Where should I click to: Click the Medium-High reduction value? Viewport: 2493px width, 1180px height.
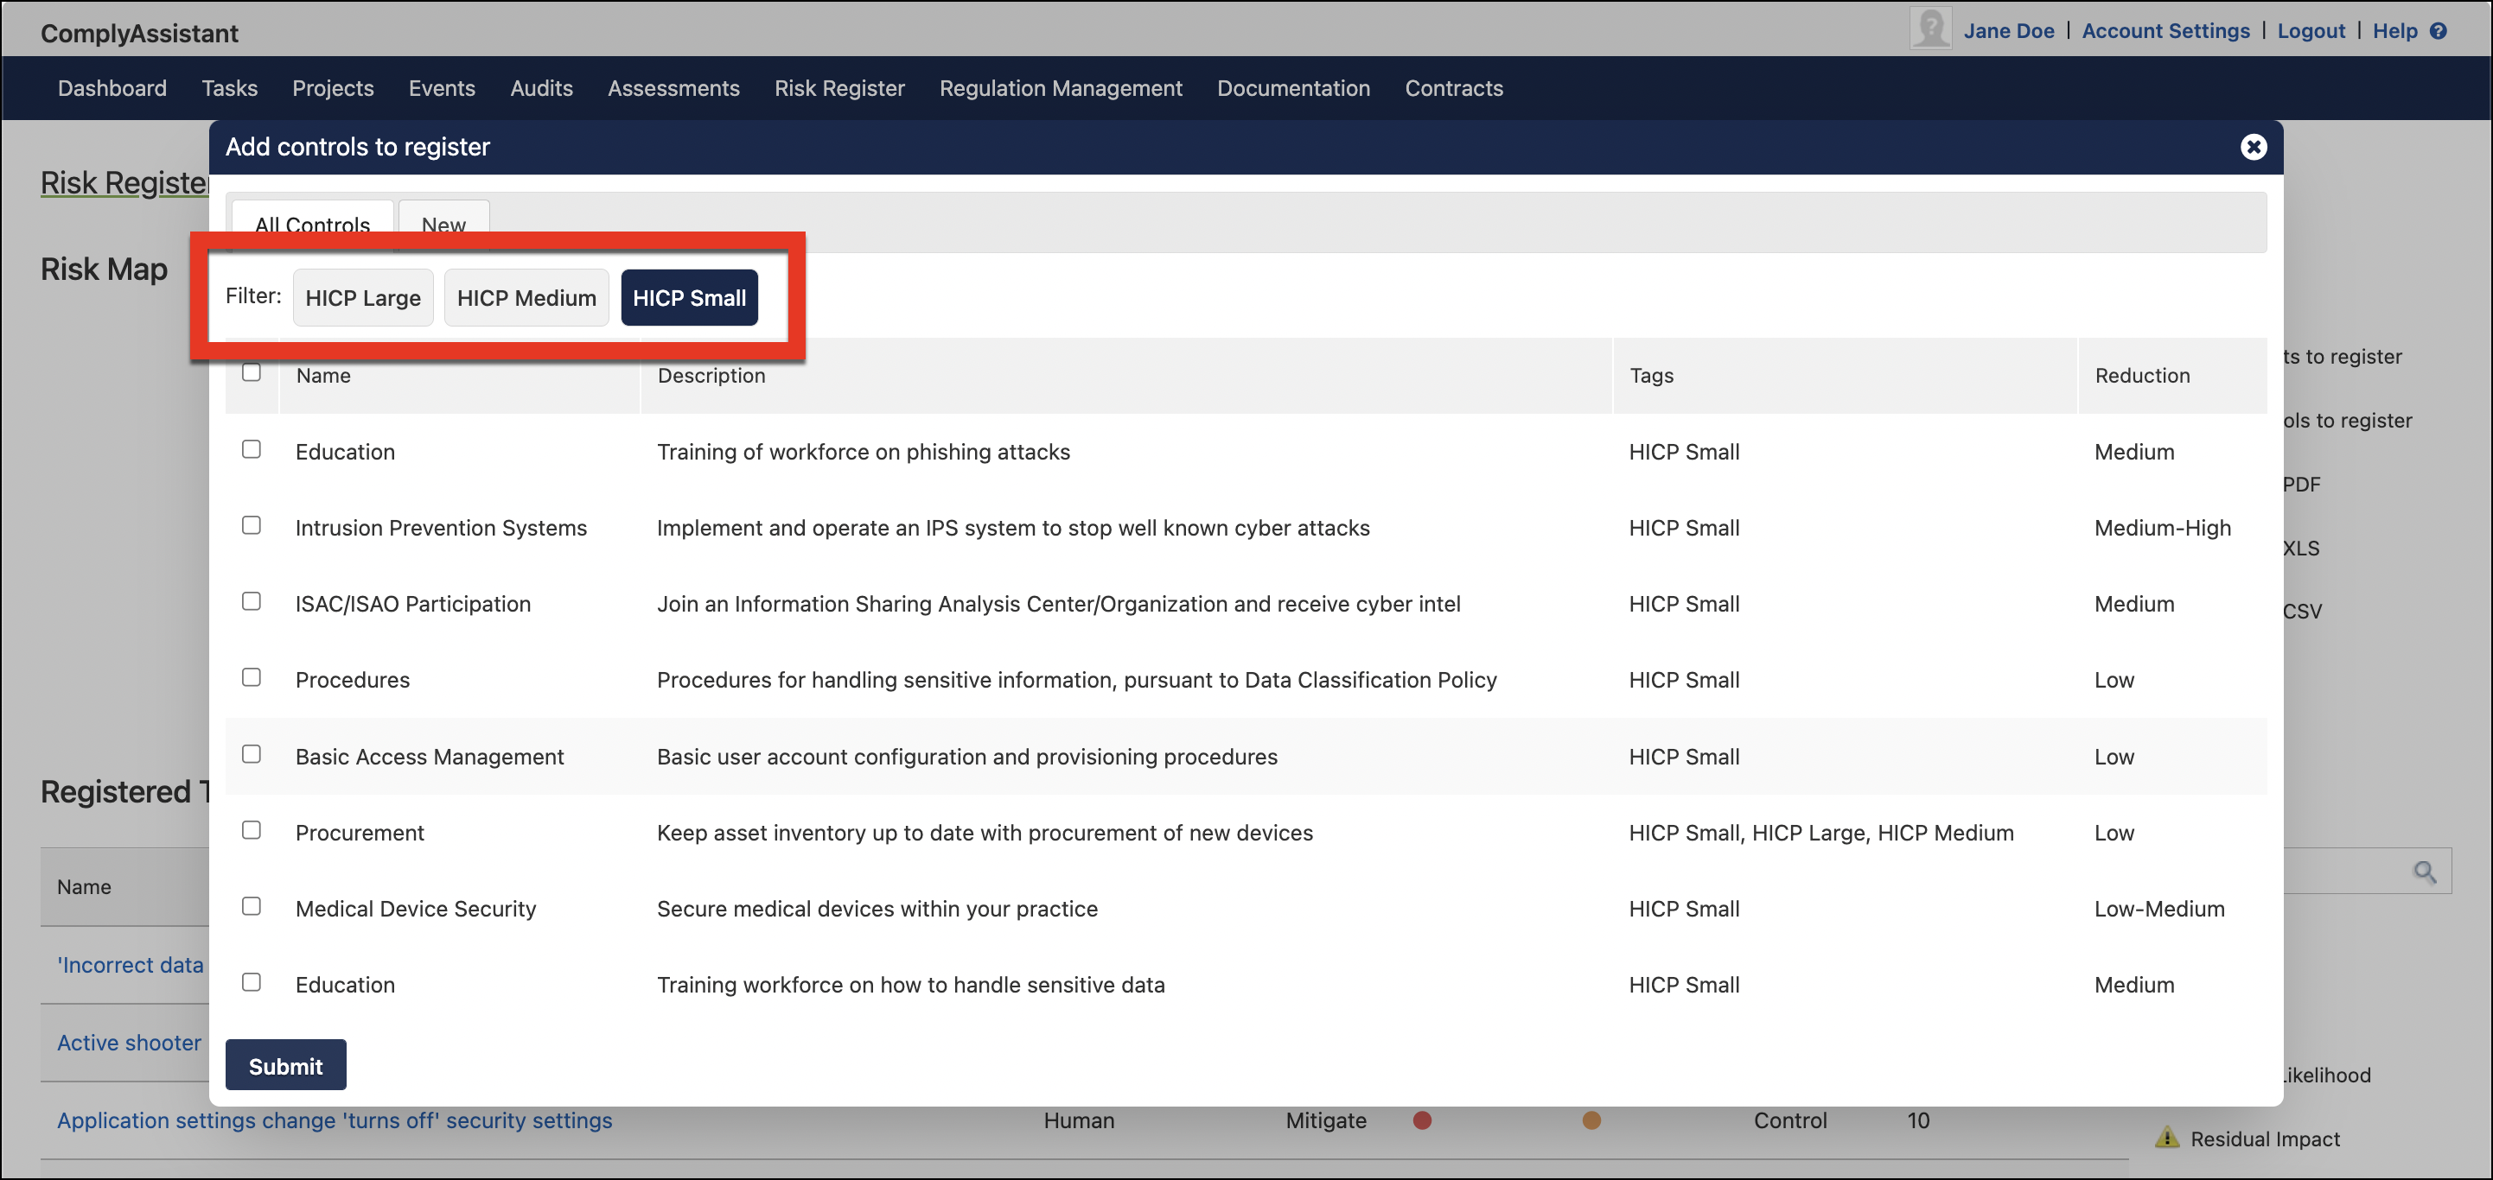tap(2162, 528)
